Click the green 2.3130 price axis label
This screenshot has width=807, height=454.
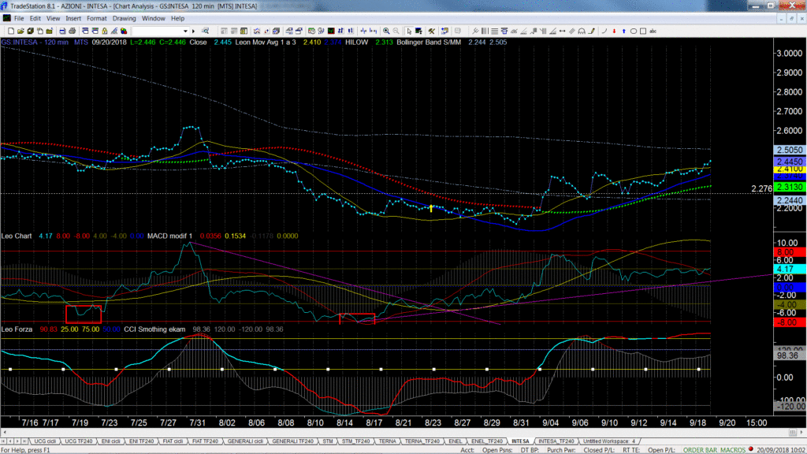click(x=790, y=188)
